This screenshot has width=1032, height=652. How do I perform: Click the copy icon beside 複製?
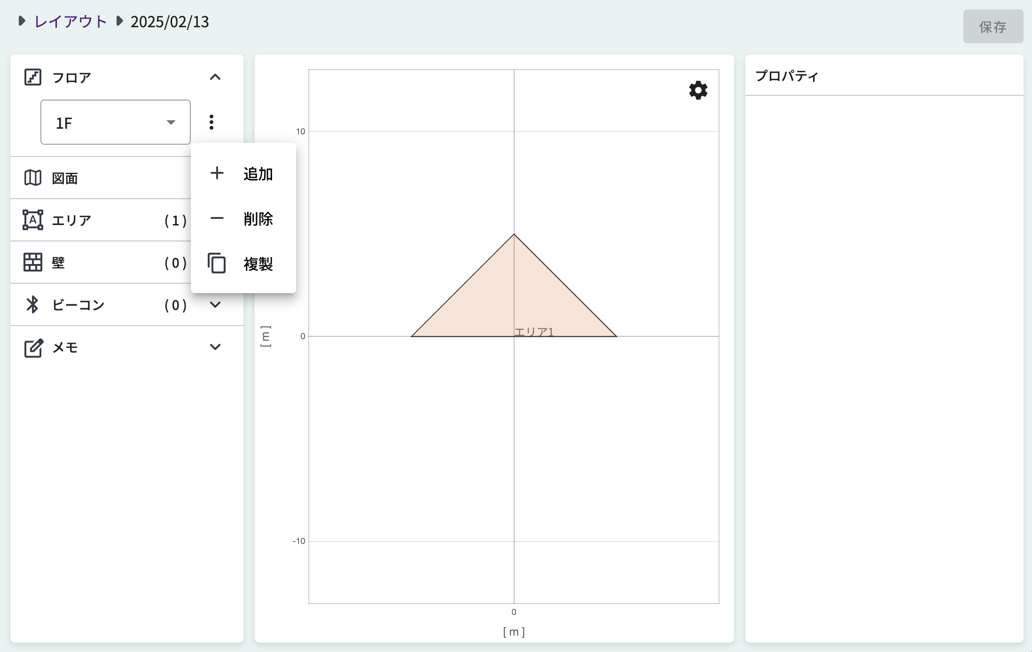tap(217, 263)
